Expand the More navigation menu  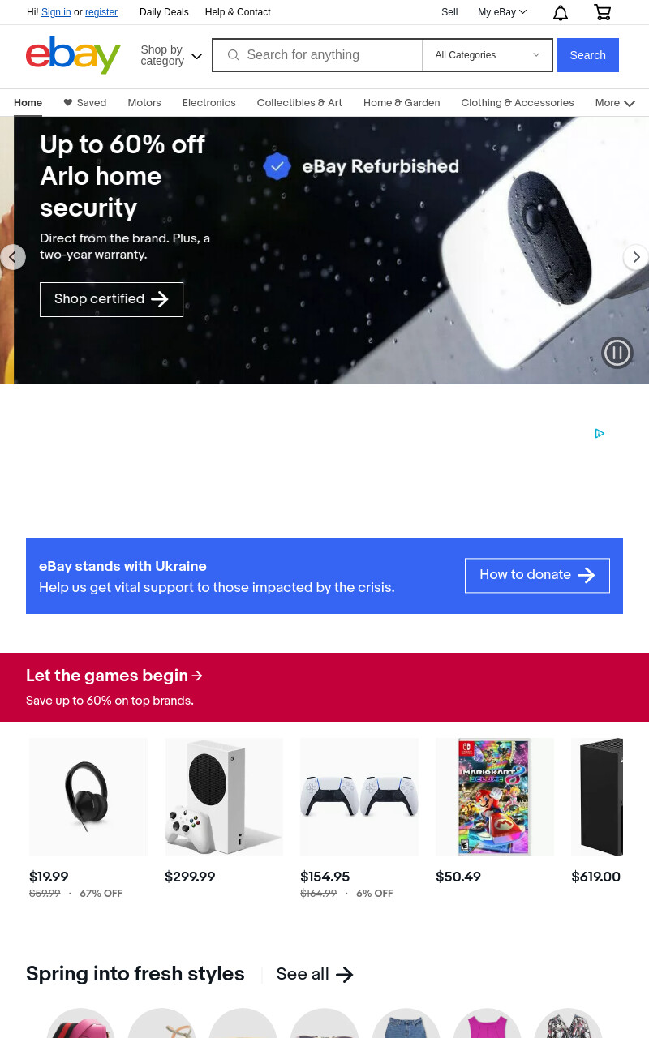click(x=615, y=103)
